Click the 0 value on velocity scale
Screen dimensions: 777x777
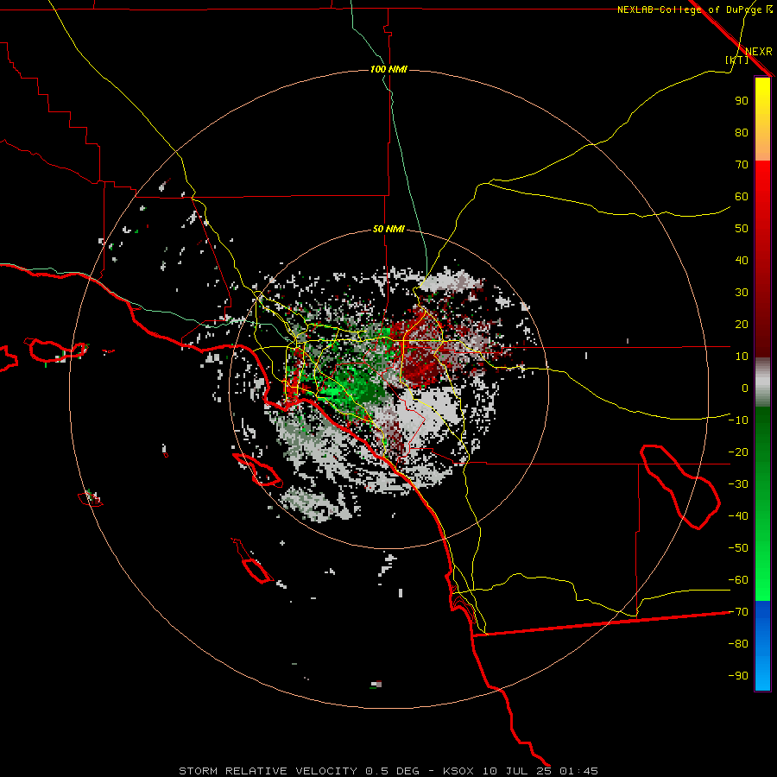[745, 388]
